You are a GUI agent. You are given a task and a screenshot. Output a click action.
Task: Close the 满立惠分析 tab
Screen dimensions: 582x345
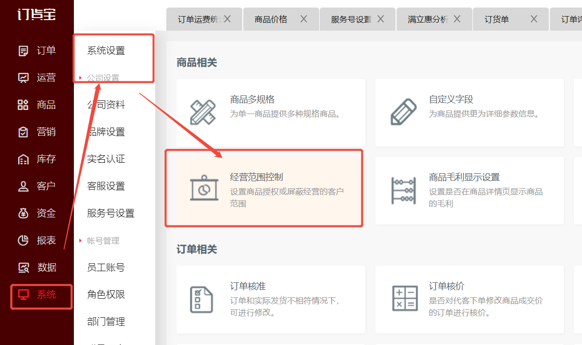click(457, 19)
